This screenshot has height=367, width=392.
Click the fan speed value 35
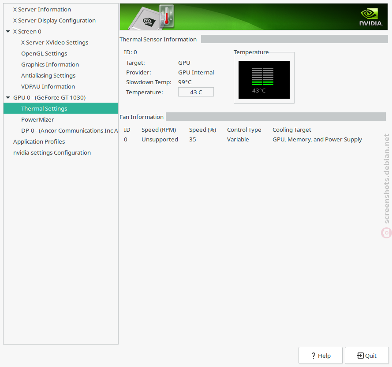(x=193, y=139)
